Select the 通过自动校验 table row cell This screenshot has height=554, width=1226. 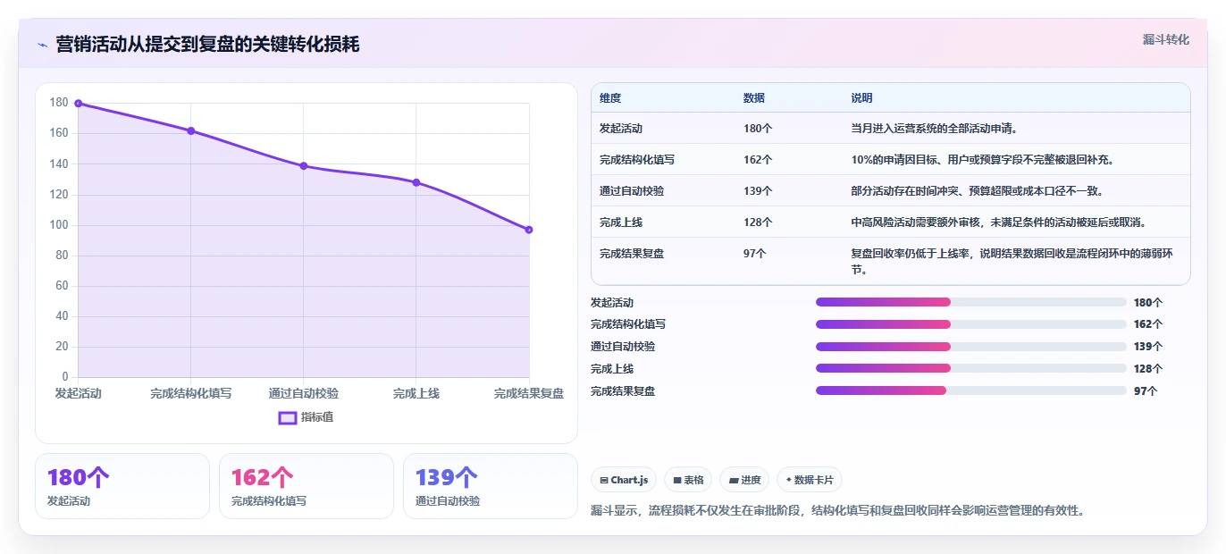(x=632, y=191)
